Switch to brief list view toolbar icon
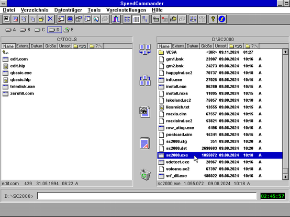The image size is (290, 217). point(127,19)
